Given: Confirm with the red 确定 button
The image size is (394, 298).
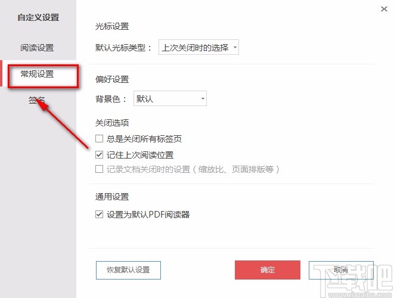Looking at the screenshot, I should [268, 270].
